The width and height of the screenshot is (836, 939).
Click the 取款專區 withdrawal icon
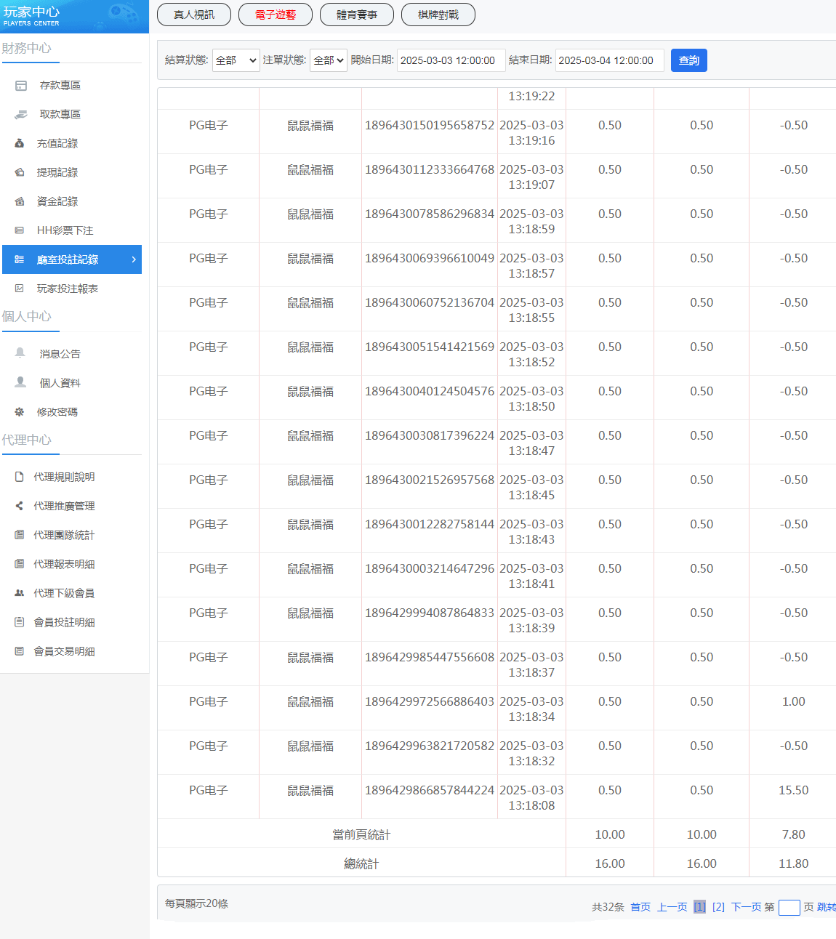pos(21,115)
